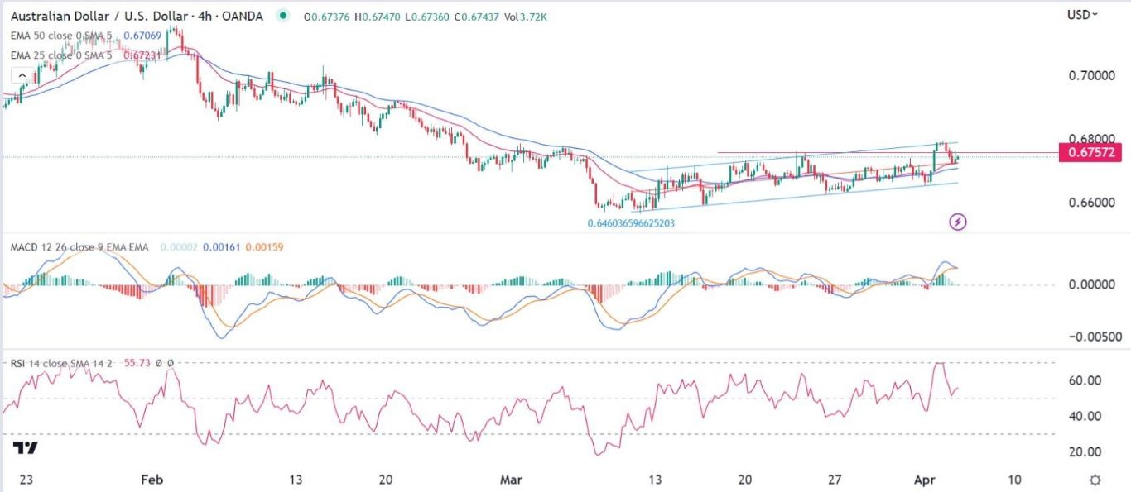Click the TradingView logo

[25, 448]
